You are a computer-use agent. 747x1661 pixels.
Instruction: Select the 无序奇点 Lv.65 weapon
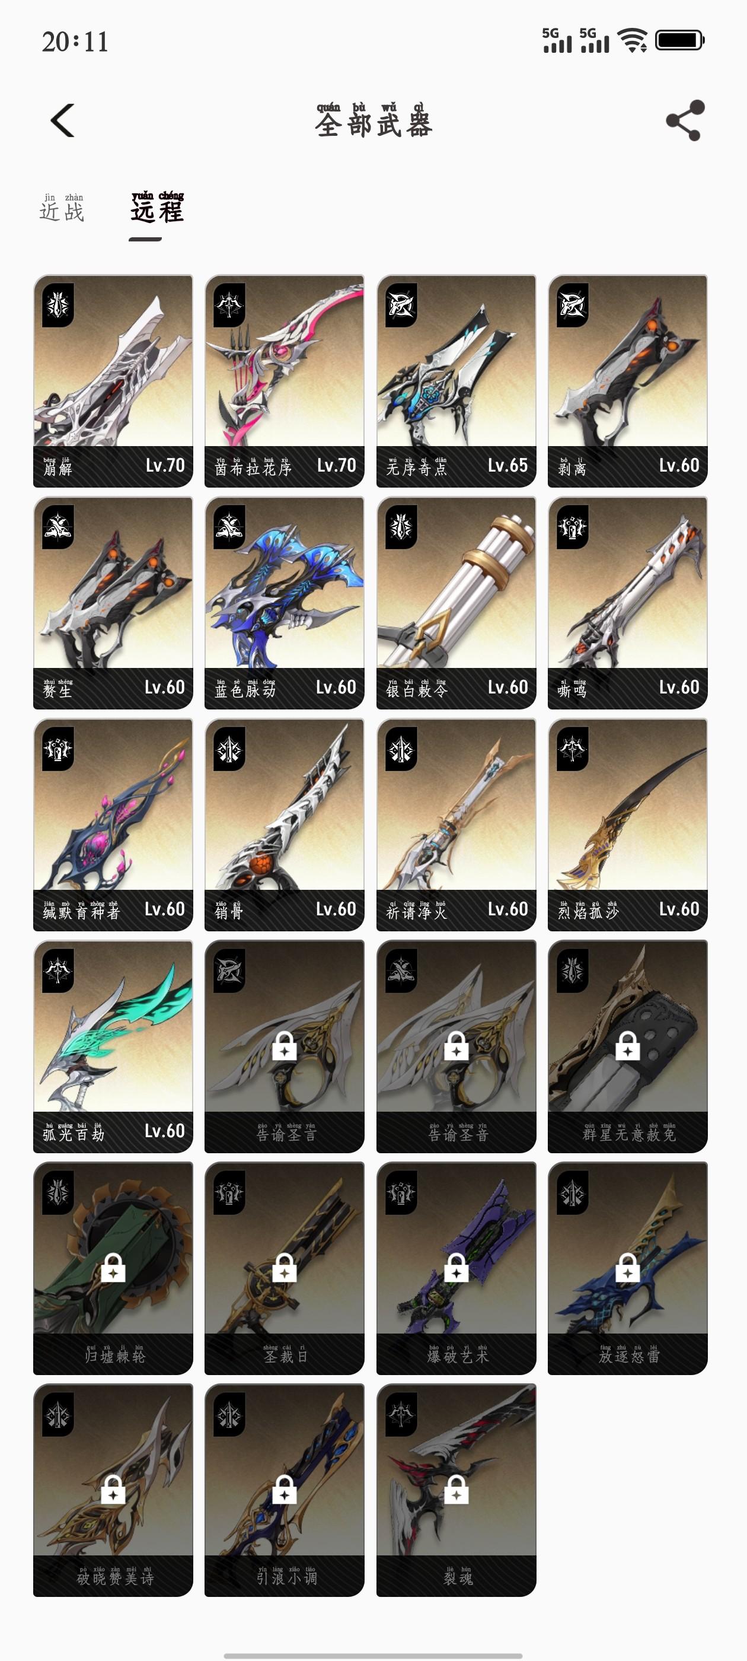(456, 380)
